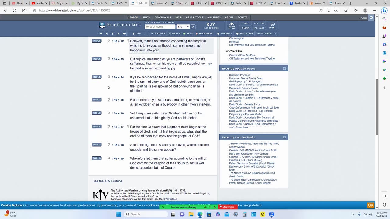Screen dimensions: 390x219
Task: Open Outlook icon in Edge sidebar
Action: [x=384, y=53]
